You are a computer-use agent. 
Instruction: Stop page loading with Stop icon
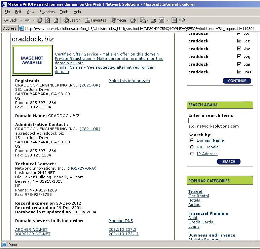tap(40, 20)
